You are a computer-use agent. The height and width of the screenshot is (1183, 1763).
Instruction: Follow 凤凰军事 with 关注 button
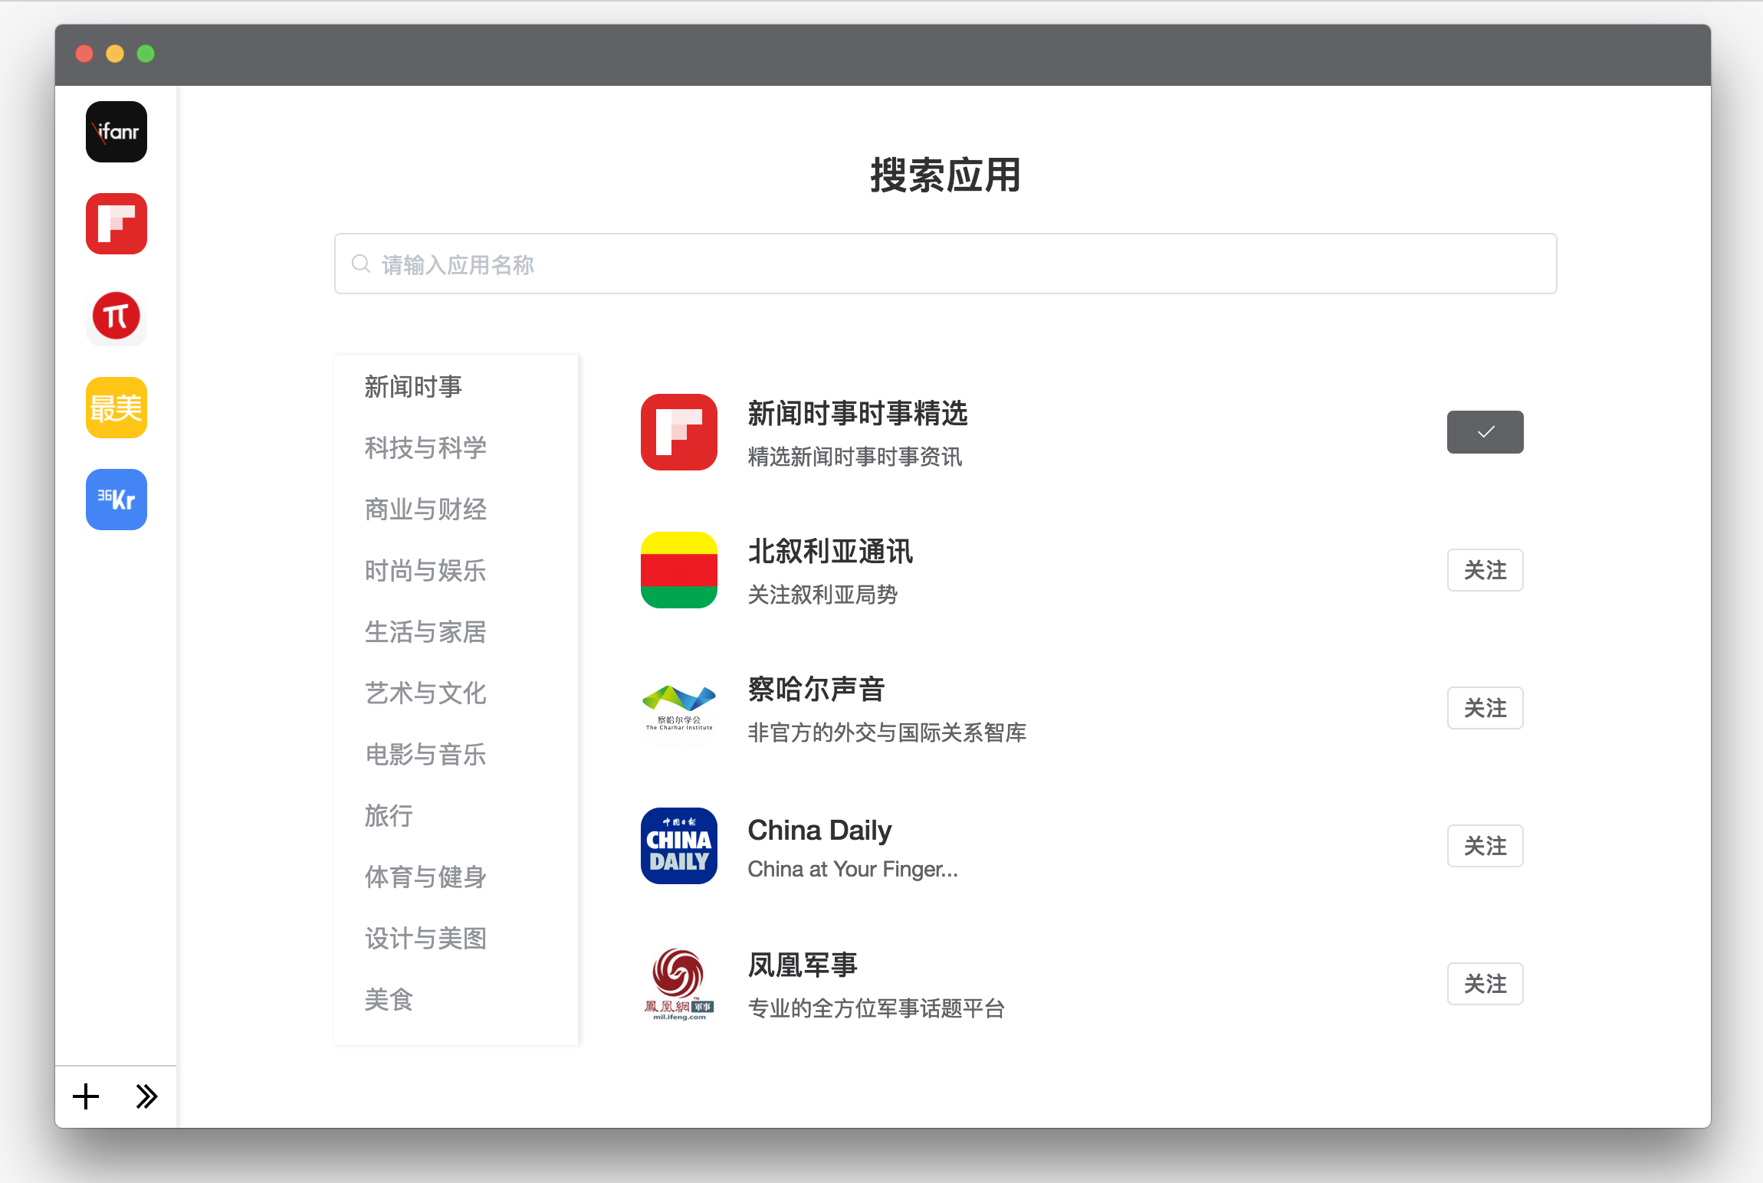(x=1484, y=984)
